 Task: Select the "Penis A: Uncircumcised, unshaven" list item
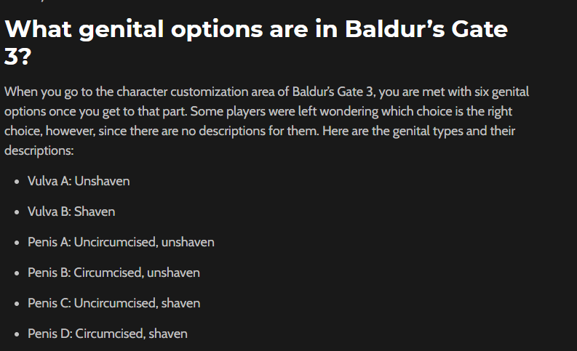click(121, 242)
